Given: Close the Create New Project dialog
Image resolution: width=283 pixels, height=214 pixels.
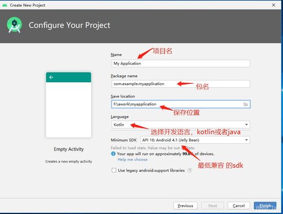Looking at the screenshot, I should tap(273, 5).
